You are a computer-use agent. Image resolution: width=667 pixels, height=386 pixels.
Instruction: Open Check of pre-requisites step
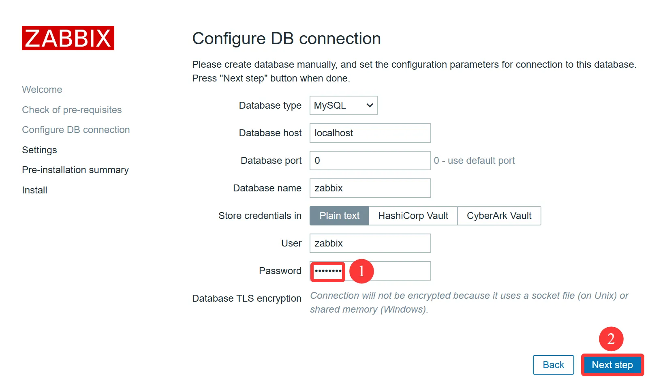pyautogui.click(x=72, y=110)
